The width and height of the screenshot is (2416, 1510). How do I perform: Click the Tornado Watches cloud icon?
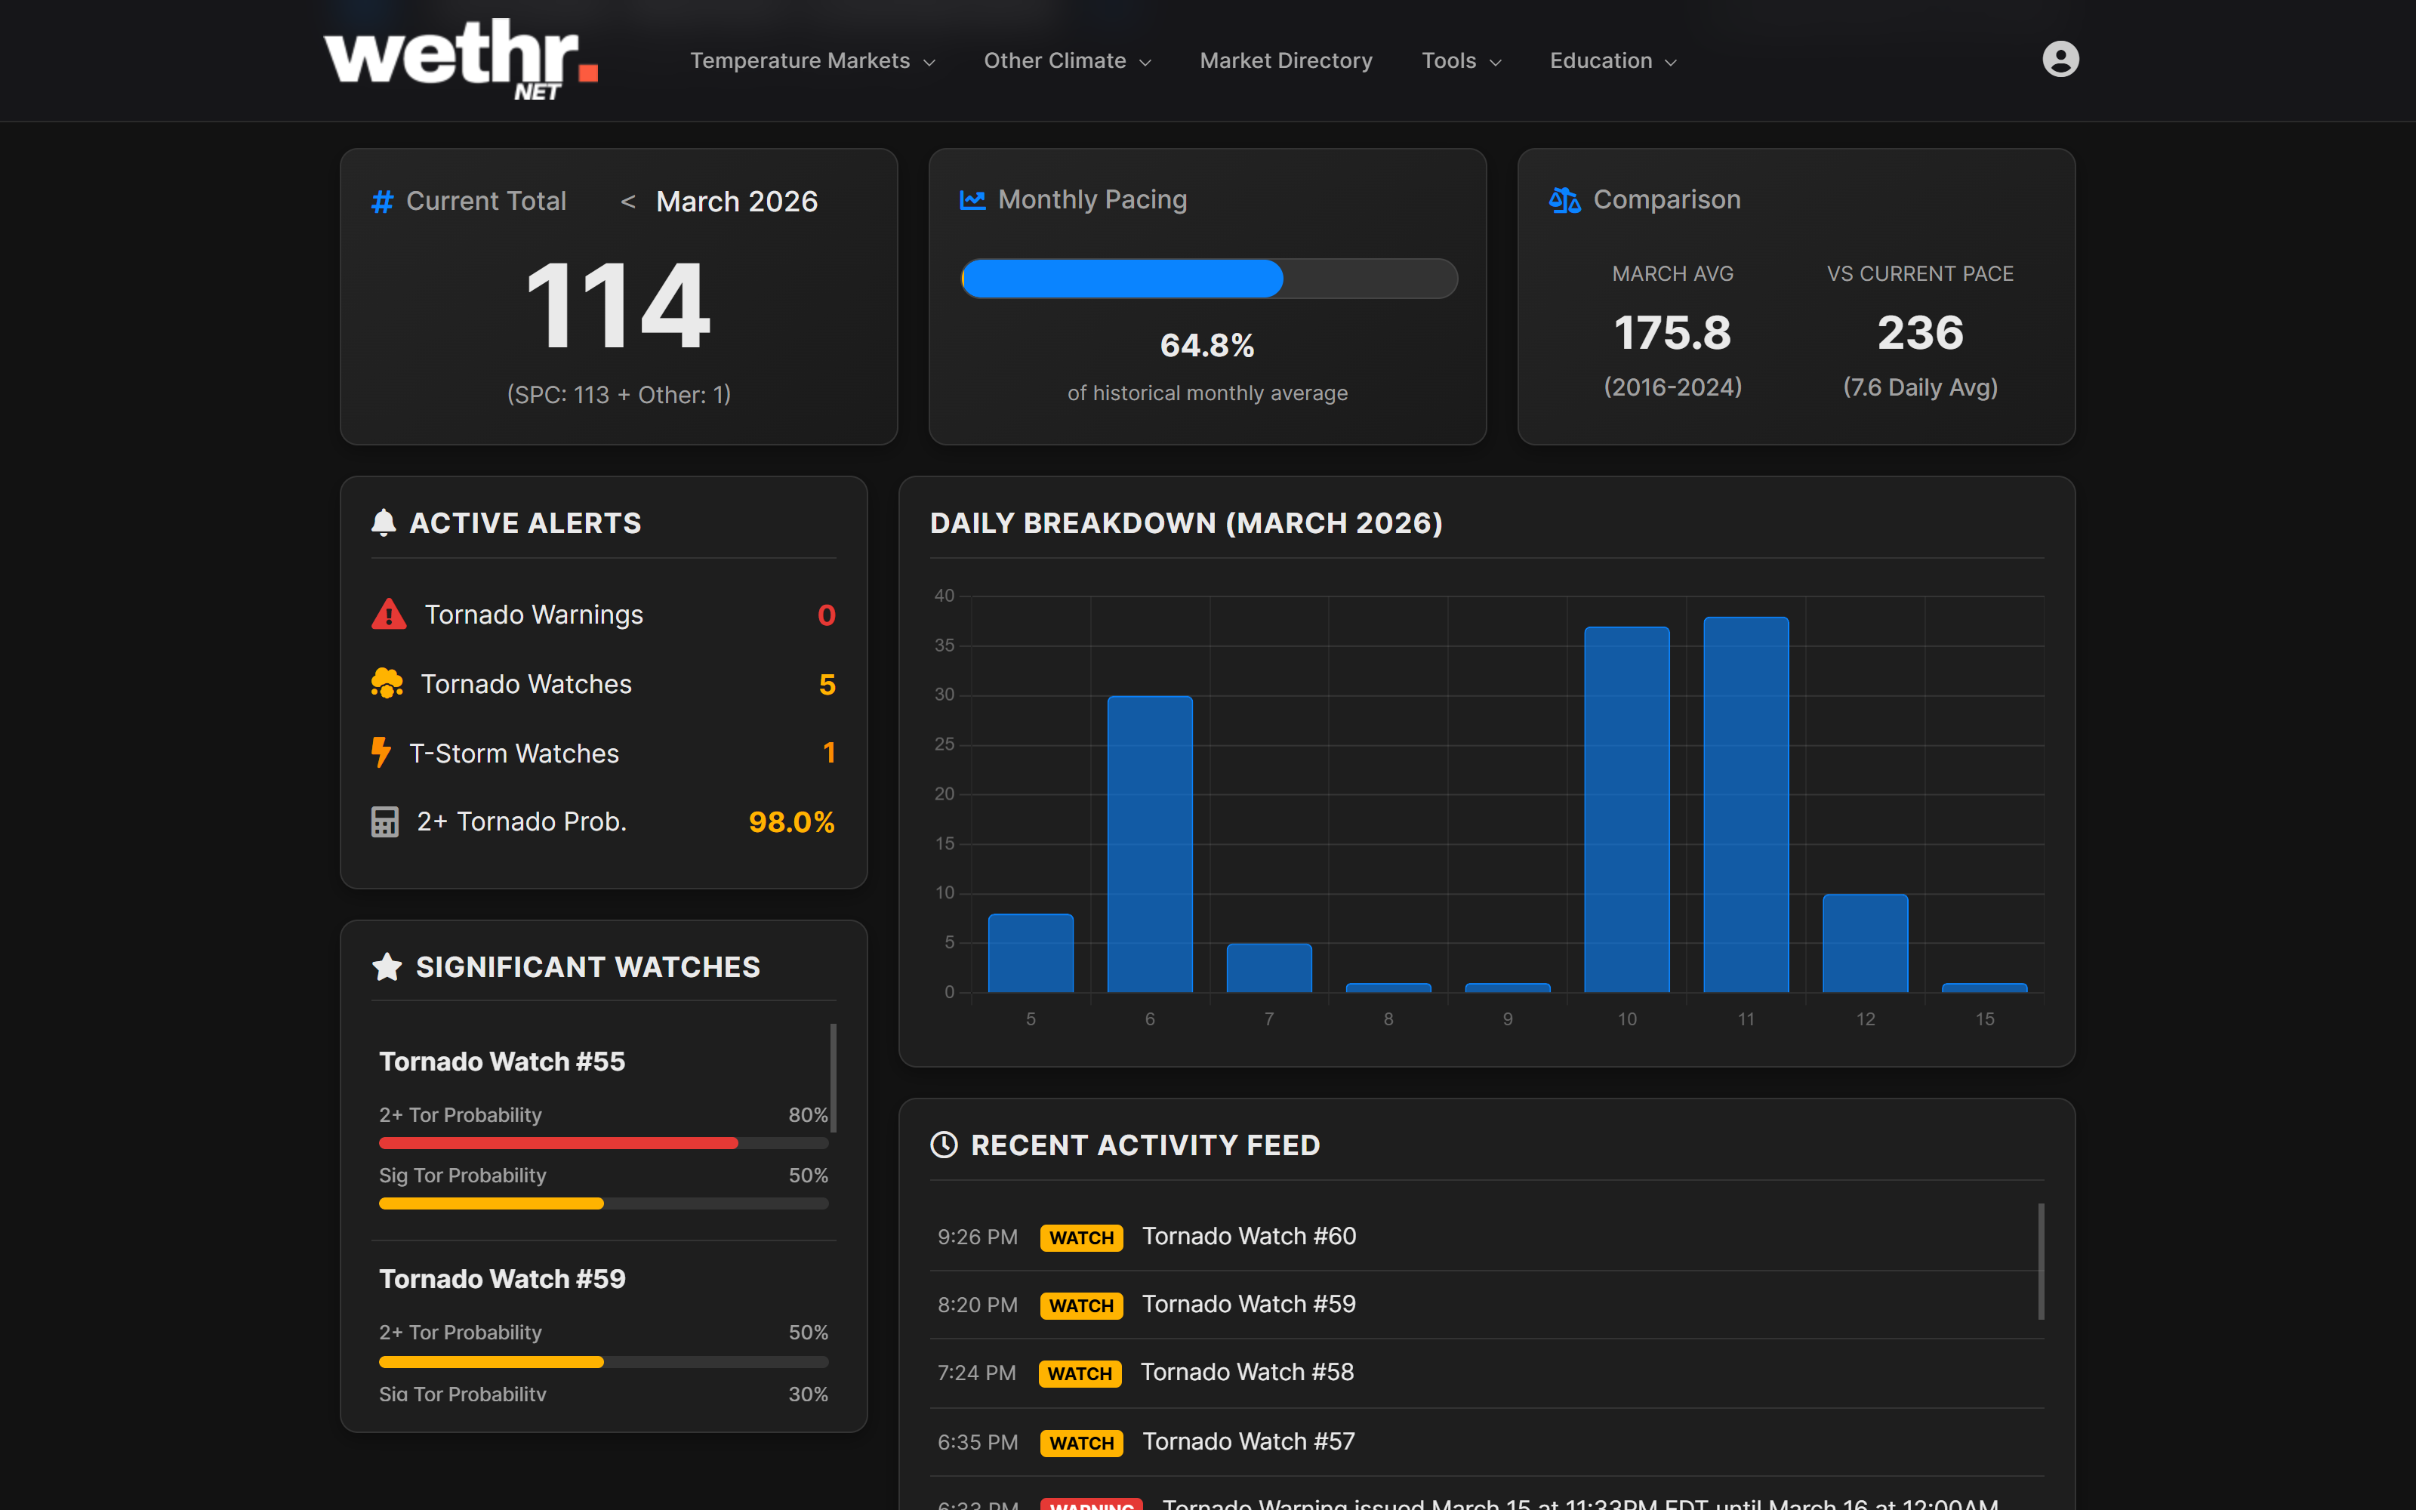[388, 683]
